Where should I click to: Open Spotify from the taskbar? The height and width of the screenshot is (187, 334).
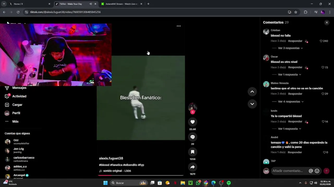click(x=229, y=183)
